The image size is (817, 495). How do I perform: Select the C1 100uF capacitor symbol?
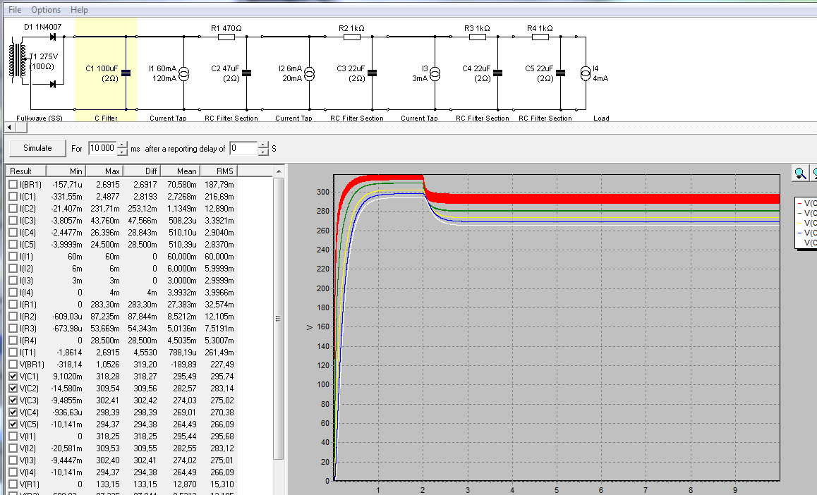coord(126,73)
